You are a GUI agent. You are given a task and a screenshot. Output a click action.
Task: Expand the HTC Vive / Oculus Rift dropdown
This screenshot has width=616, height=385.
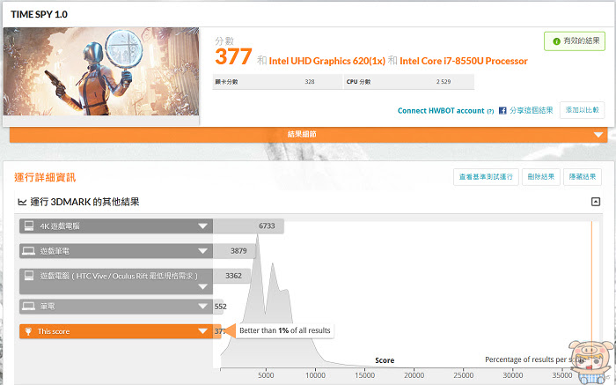point(202,286)
